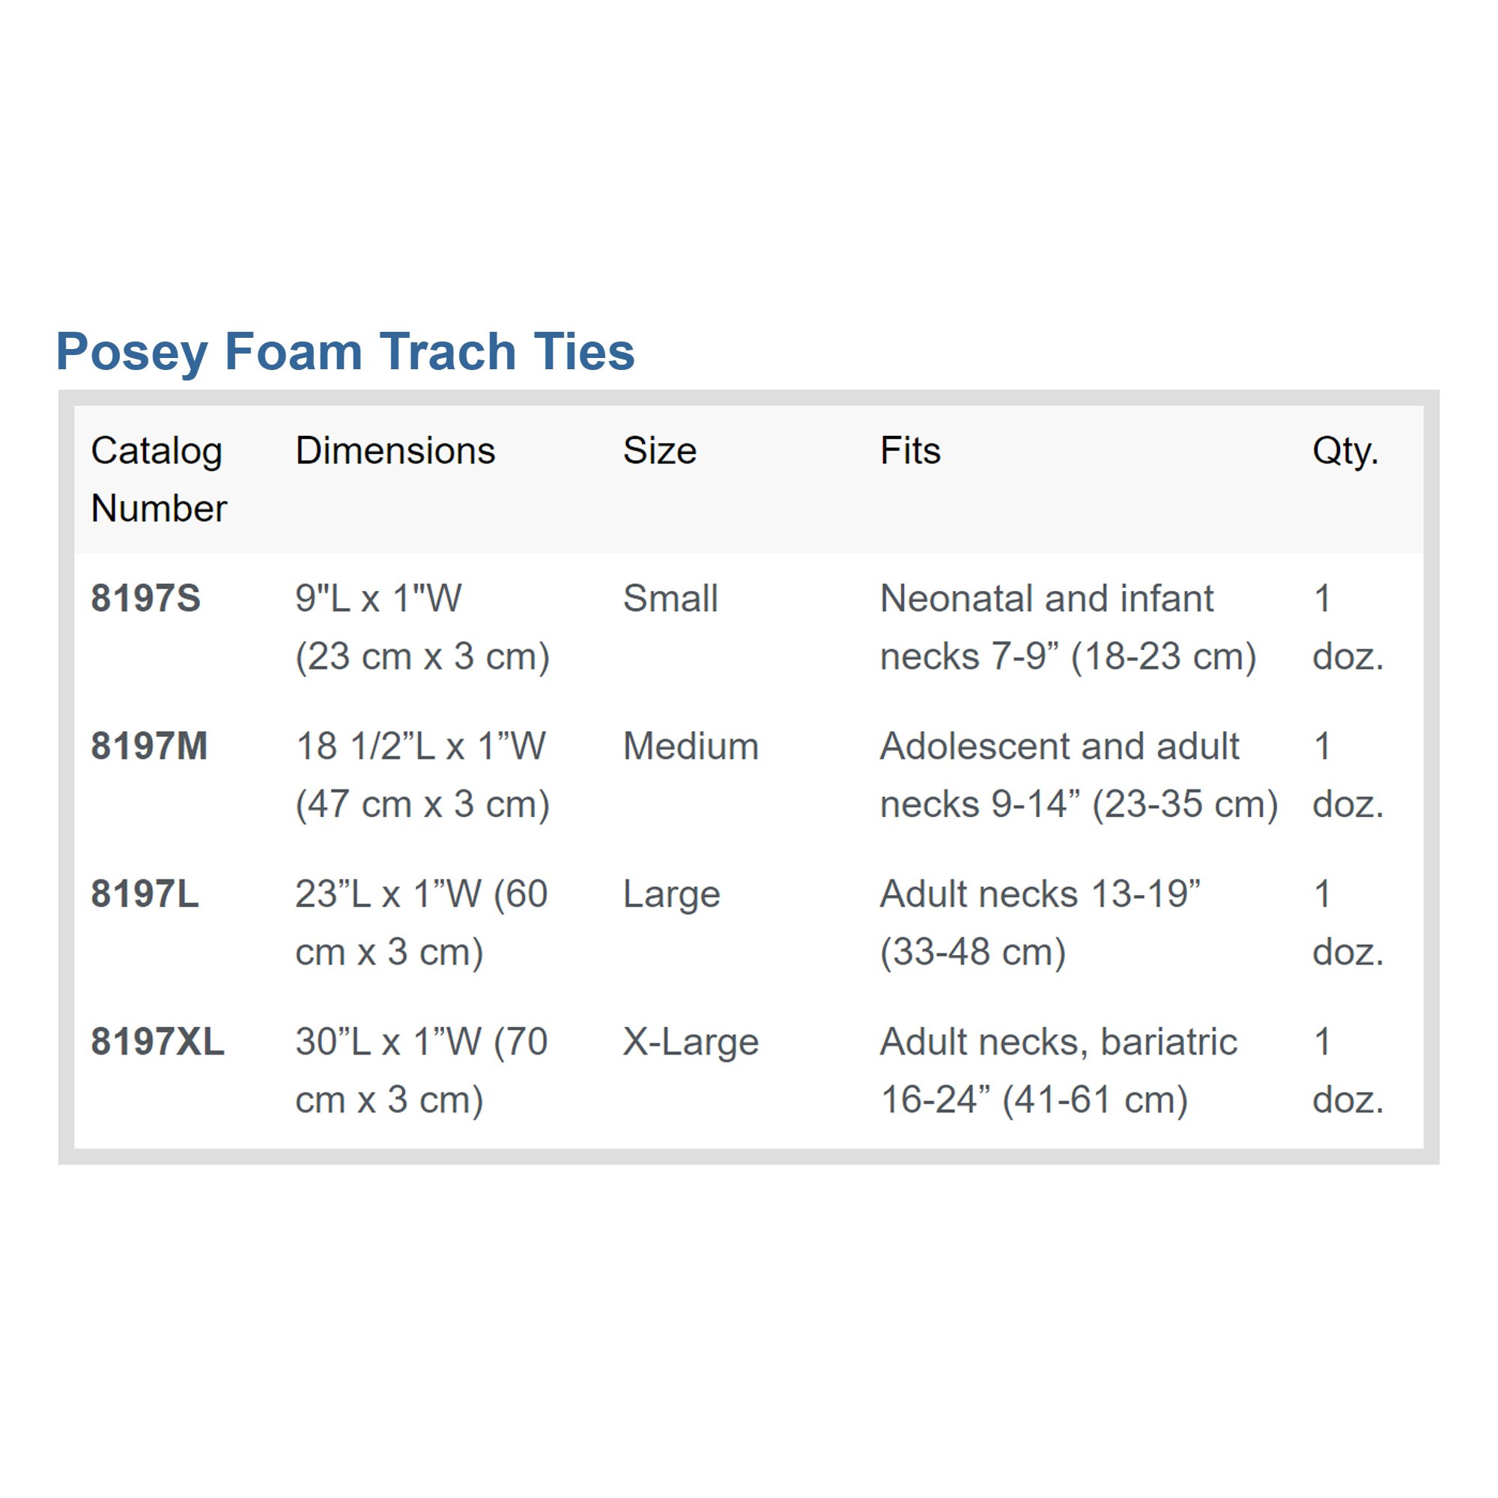
Task: Select catalog number 8197L
Action: point(145,894)
